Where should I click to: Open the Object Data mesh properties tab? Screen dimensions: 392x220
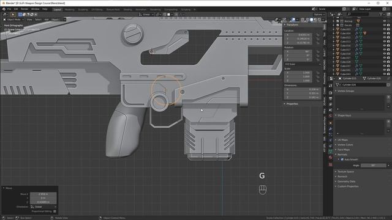(x=331, y=152)
